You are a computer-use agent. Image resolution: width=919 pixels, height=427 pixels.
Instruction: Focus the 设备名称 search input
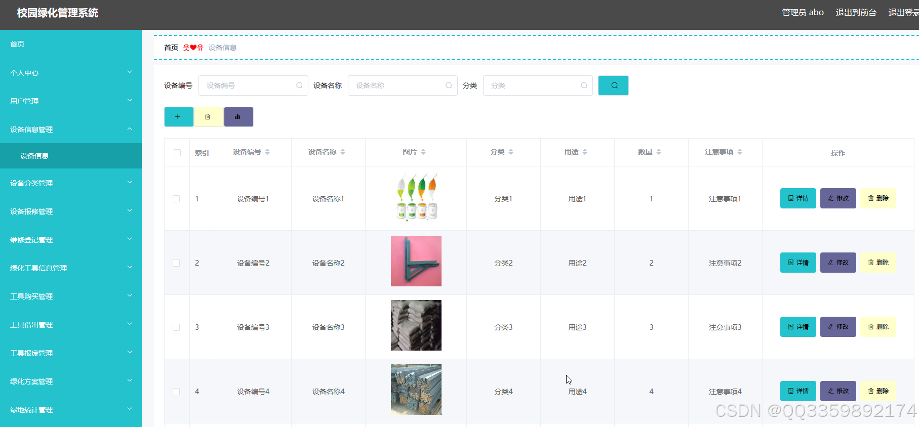(x=403, y=86)
